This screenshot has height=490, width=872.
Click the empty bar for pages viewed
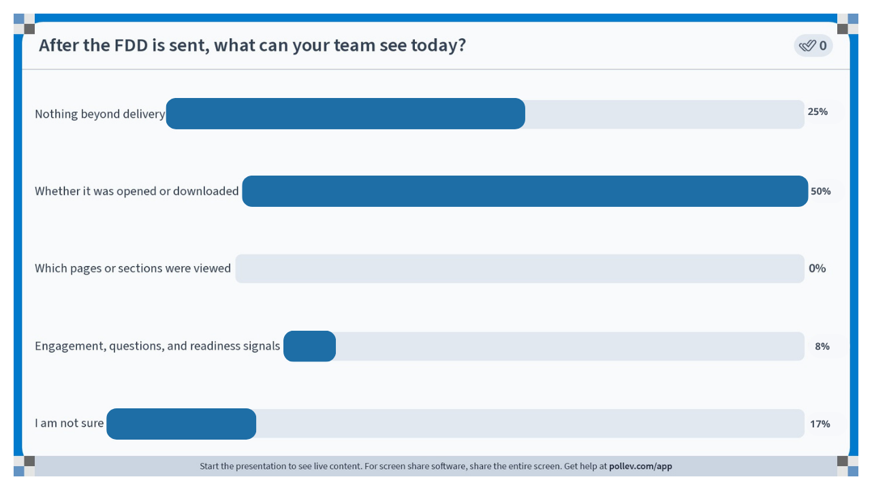point(520,268)
